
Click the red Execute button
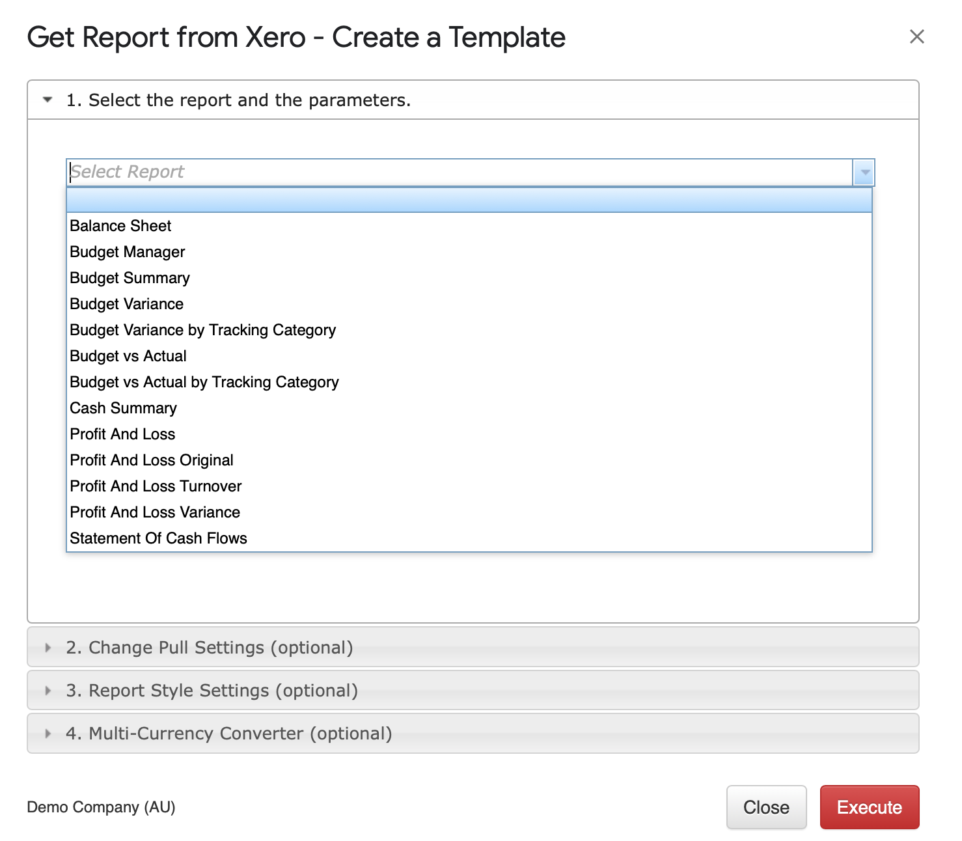tap(870, 807)
